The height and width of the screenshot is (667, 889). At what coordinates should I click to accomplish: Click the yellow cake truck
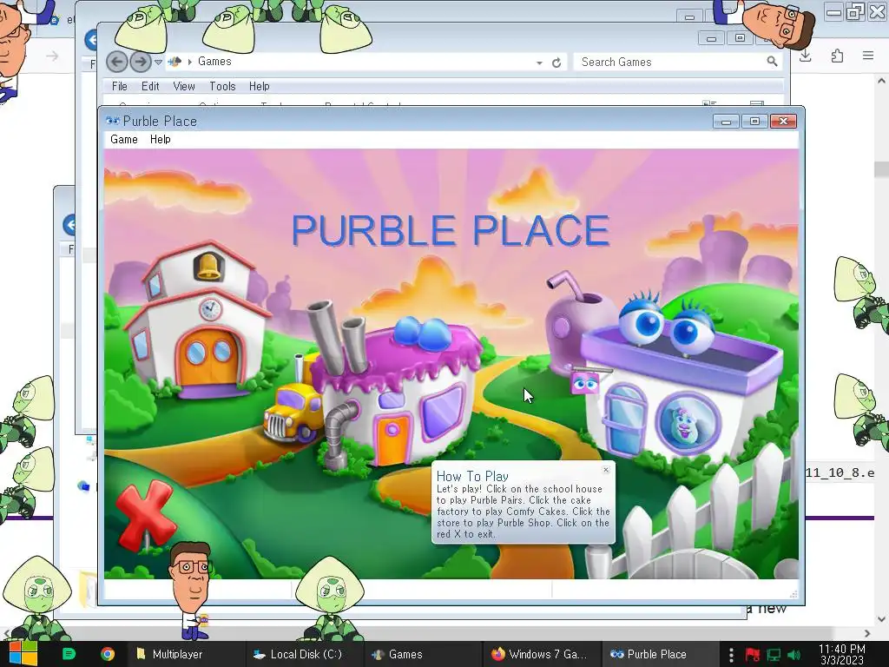293,411
